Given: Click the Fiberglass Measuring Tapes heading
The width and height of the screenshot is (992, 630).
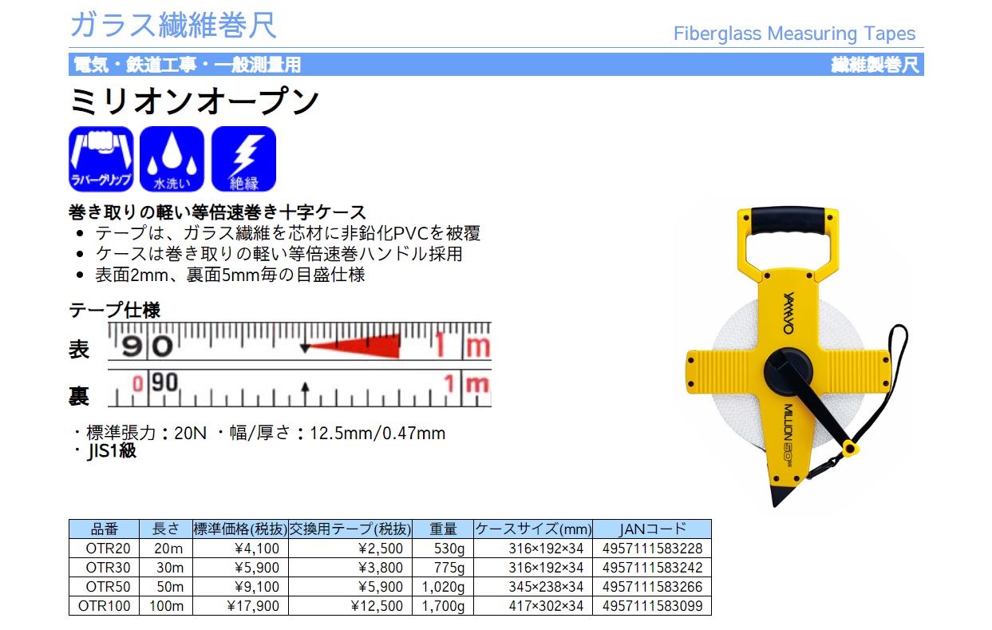Looking at the screenshot, I should point(794,34).
